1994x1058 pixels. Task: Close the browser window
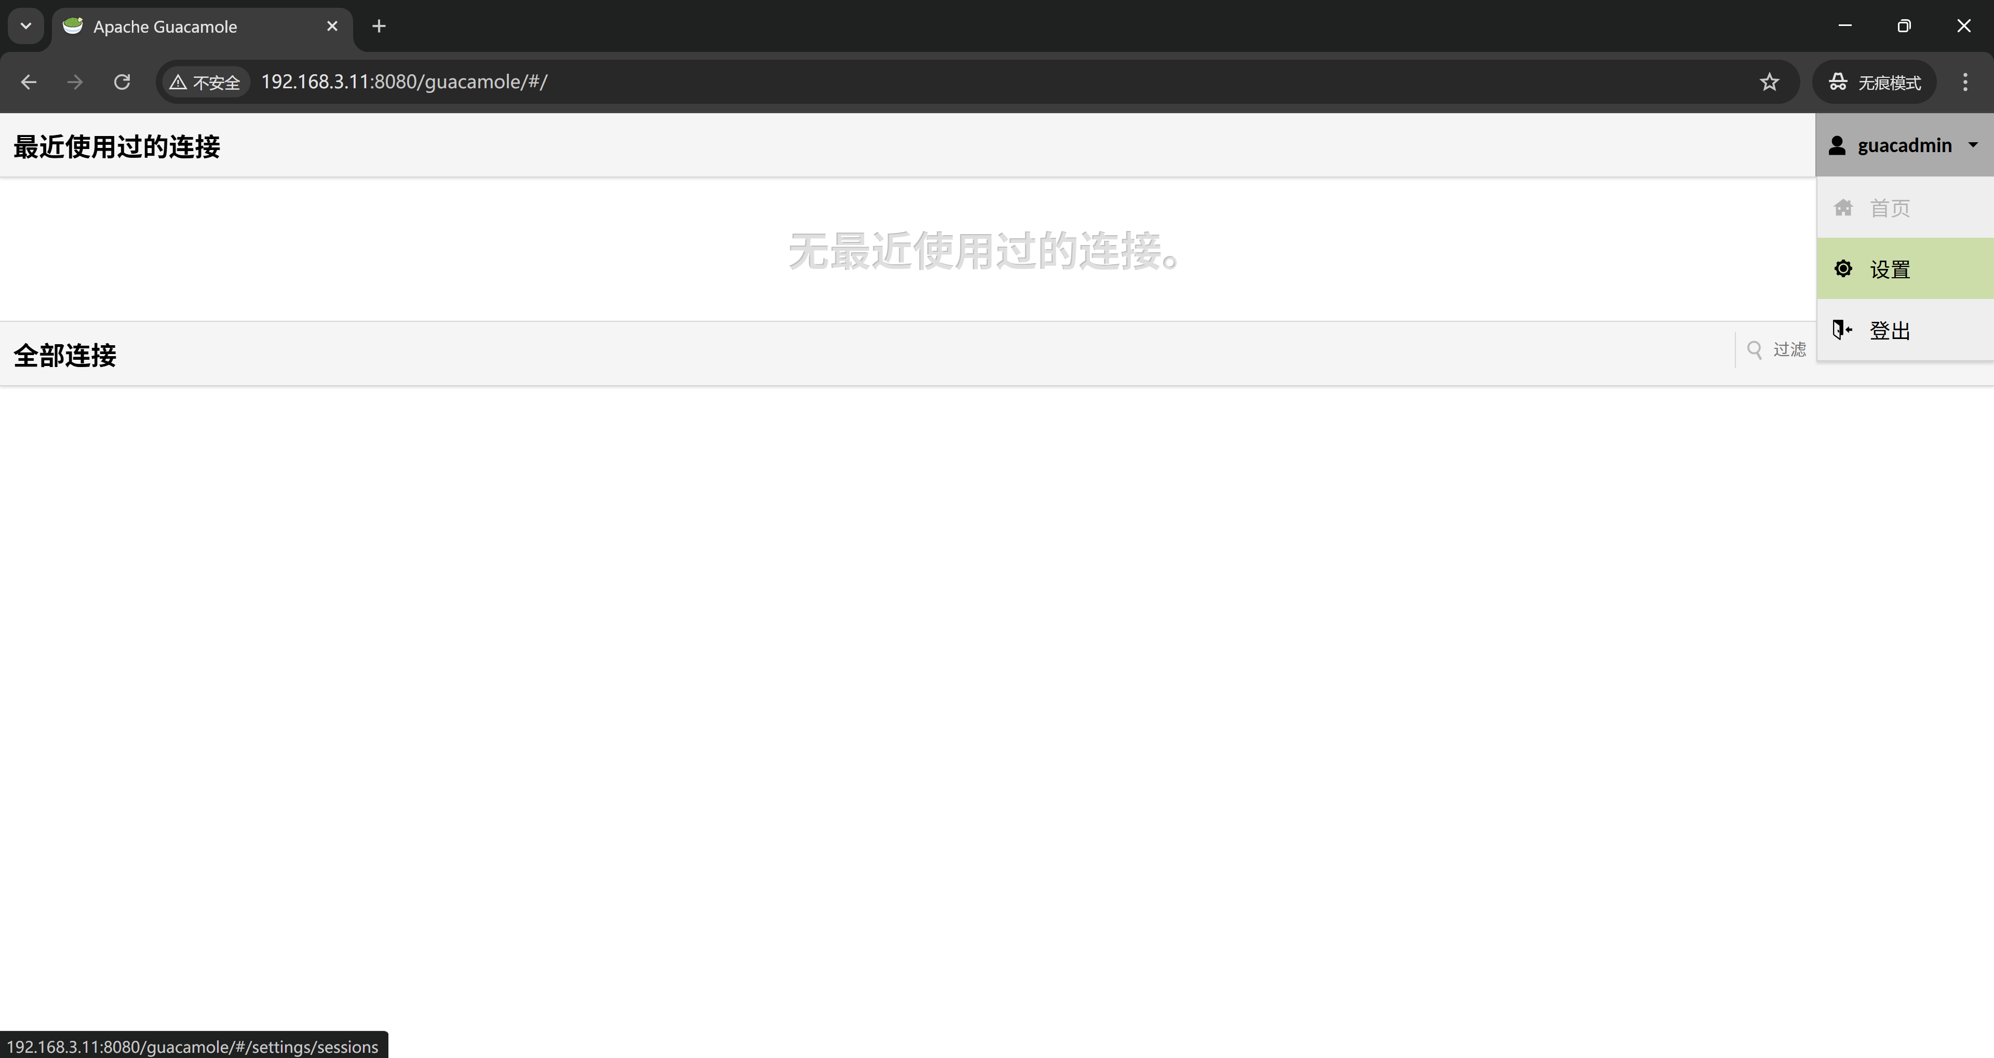click(x=1964, y=25)
